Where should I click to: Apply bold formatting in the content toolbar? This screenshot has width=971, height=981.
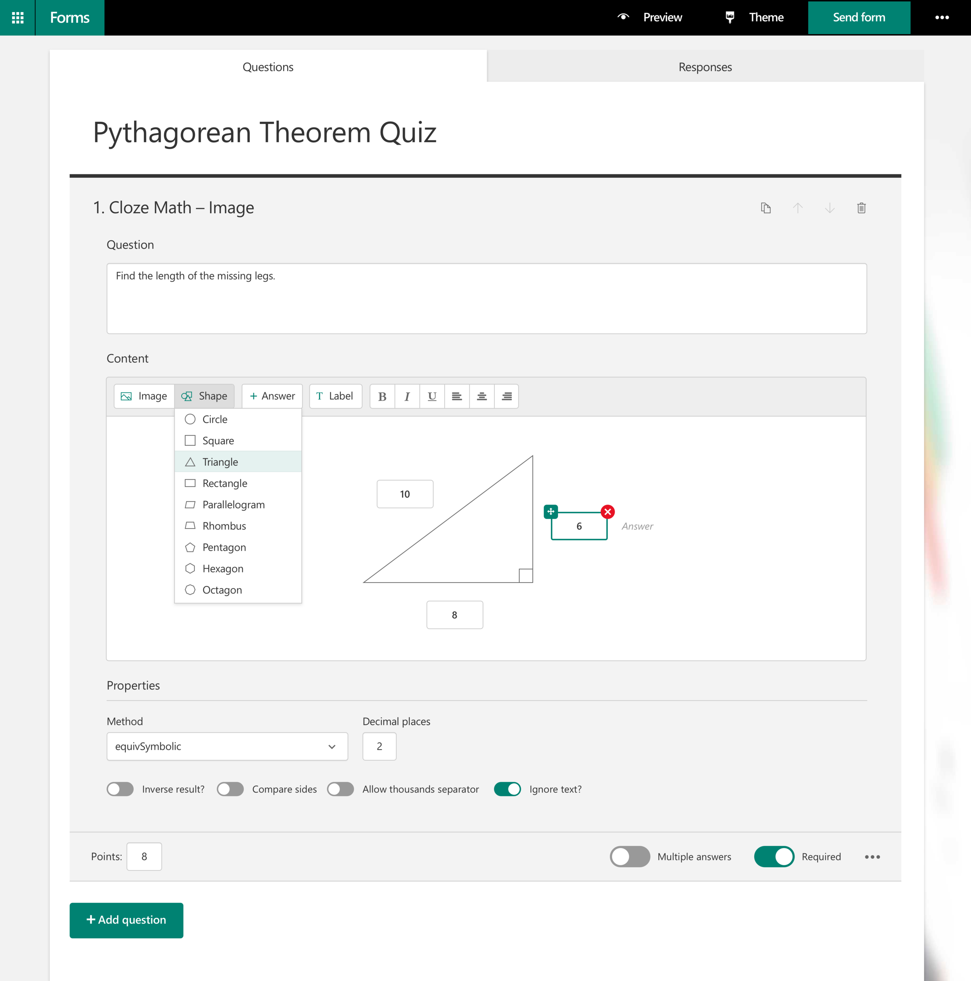(382, 396)
